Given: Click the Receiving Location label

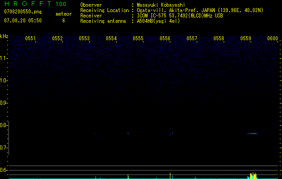Looking at the screenshot, I should coord(104,10).
